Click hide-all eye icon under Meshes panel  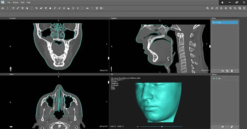coord(223,127)
